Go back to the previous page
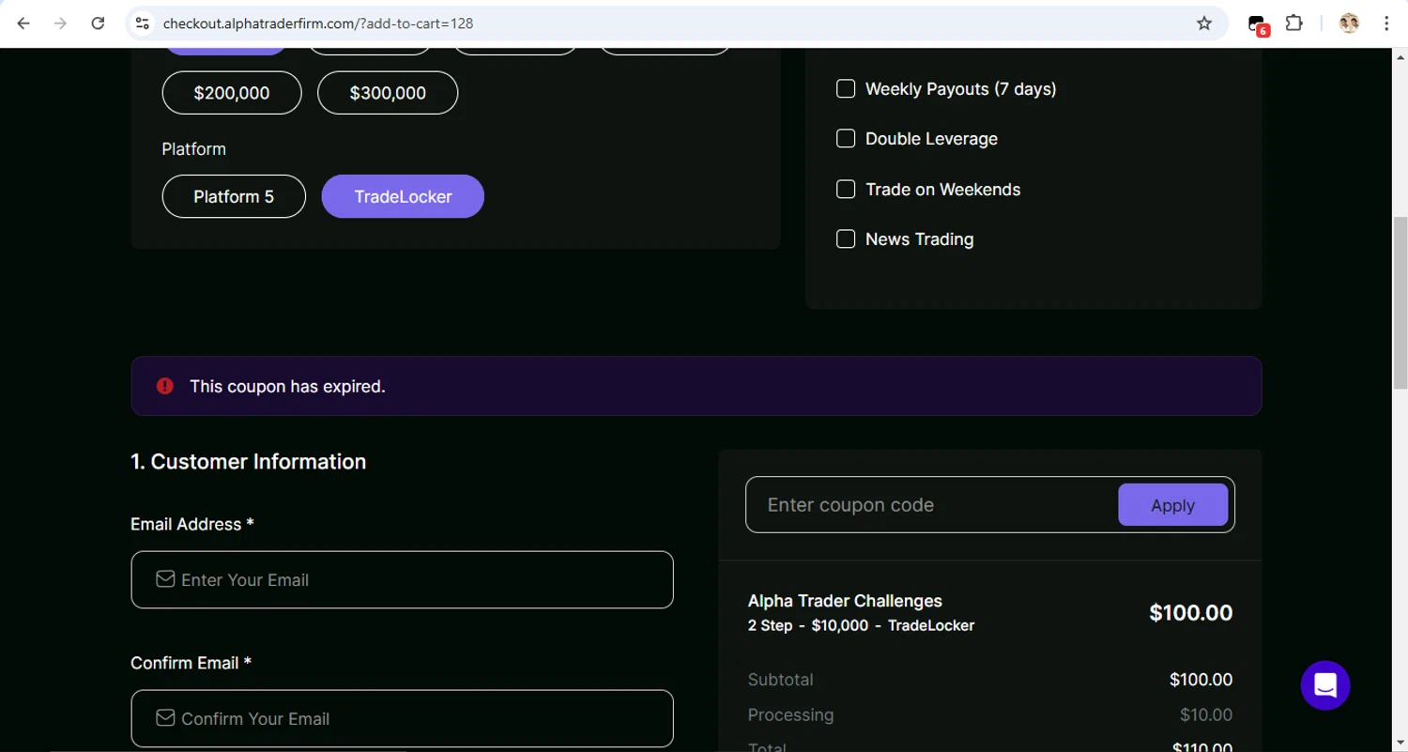The height and width of the screenshot is (752, 1408). pyautogui.click(x=23, y=23)
